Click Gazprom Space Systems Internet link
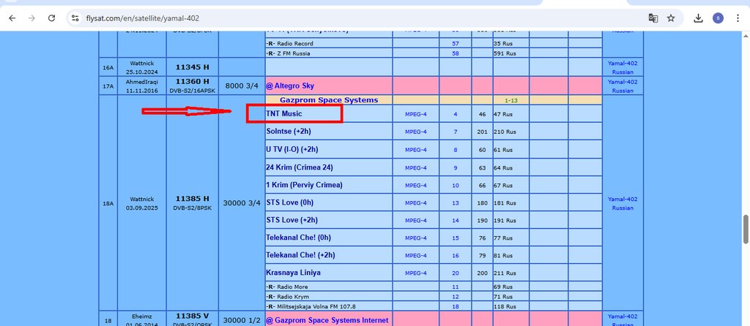The height and width of the screenshot is (326, 750). [327, 320]
